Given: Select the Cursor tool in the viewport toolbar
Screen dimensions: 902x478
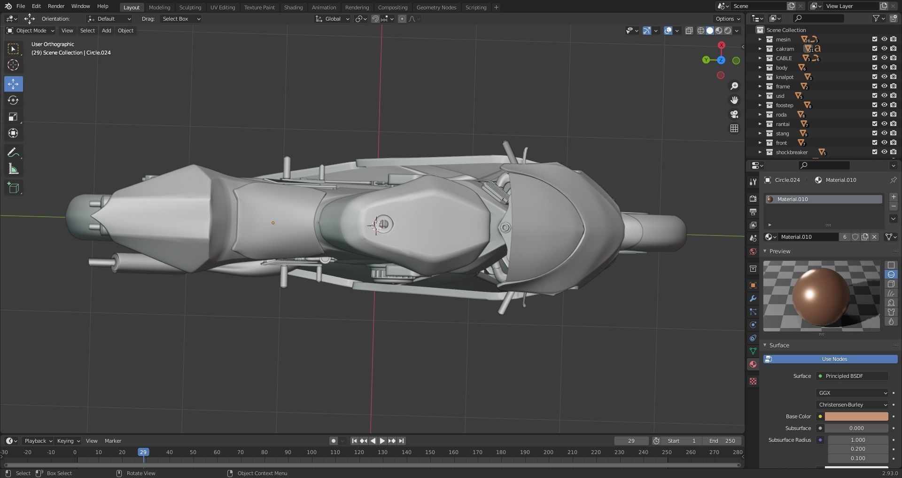Looking at the screenshot, I should [13, 65].
